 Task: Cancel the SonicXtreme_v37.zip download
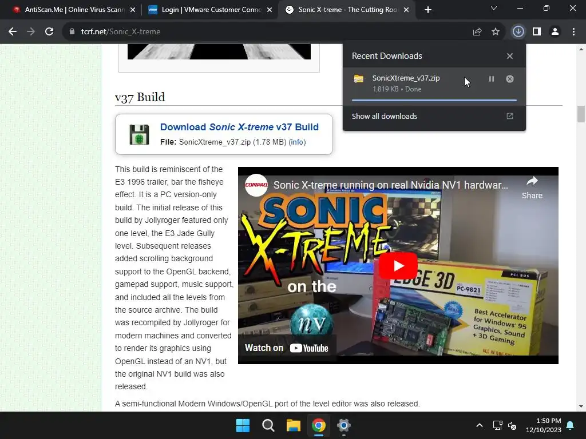coord(510,79)
